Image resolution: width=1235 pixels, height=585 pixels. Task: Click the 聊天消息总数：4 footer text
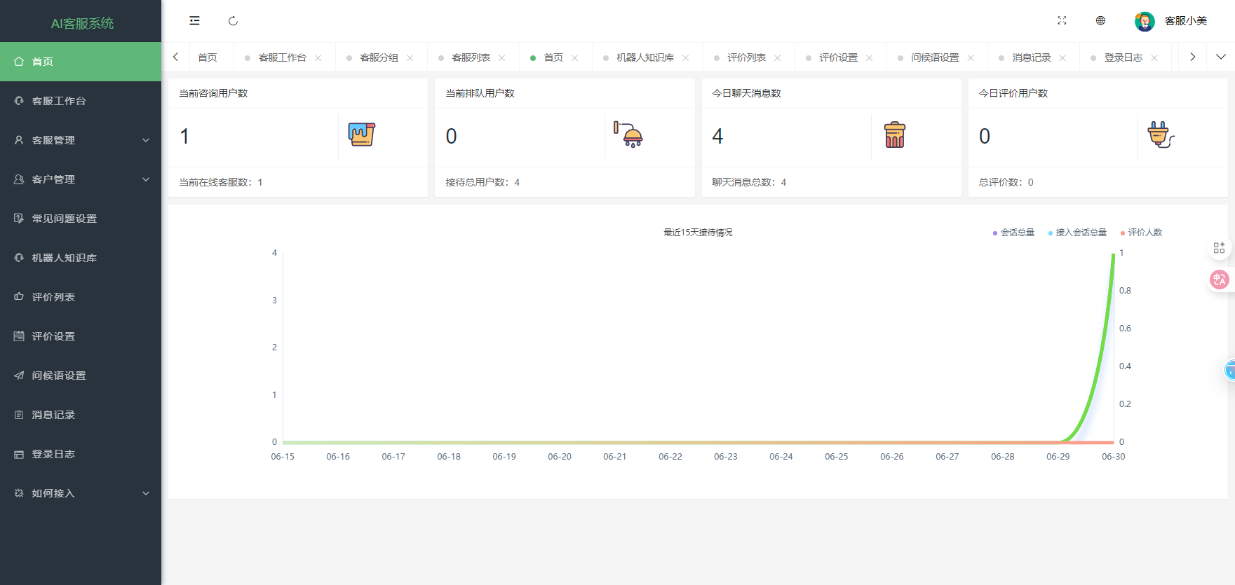[749, 182]
